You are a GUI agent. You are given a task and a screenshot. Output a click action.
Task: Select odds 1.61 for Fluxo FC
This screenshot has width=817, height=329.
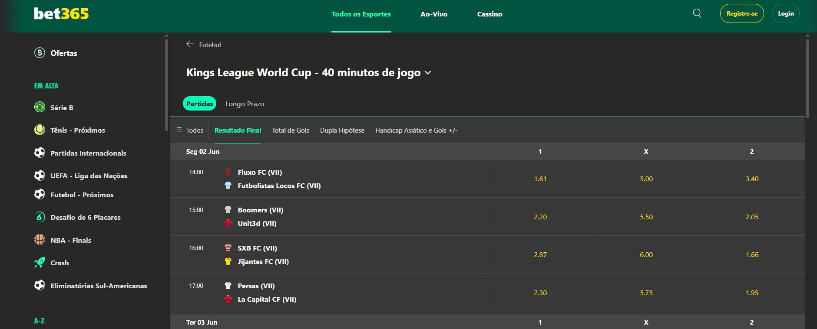(540, 179)
